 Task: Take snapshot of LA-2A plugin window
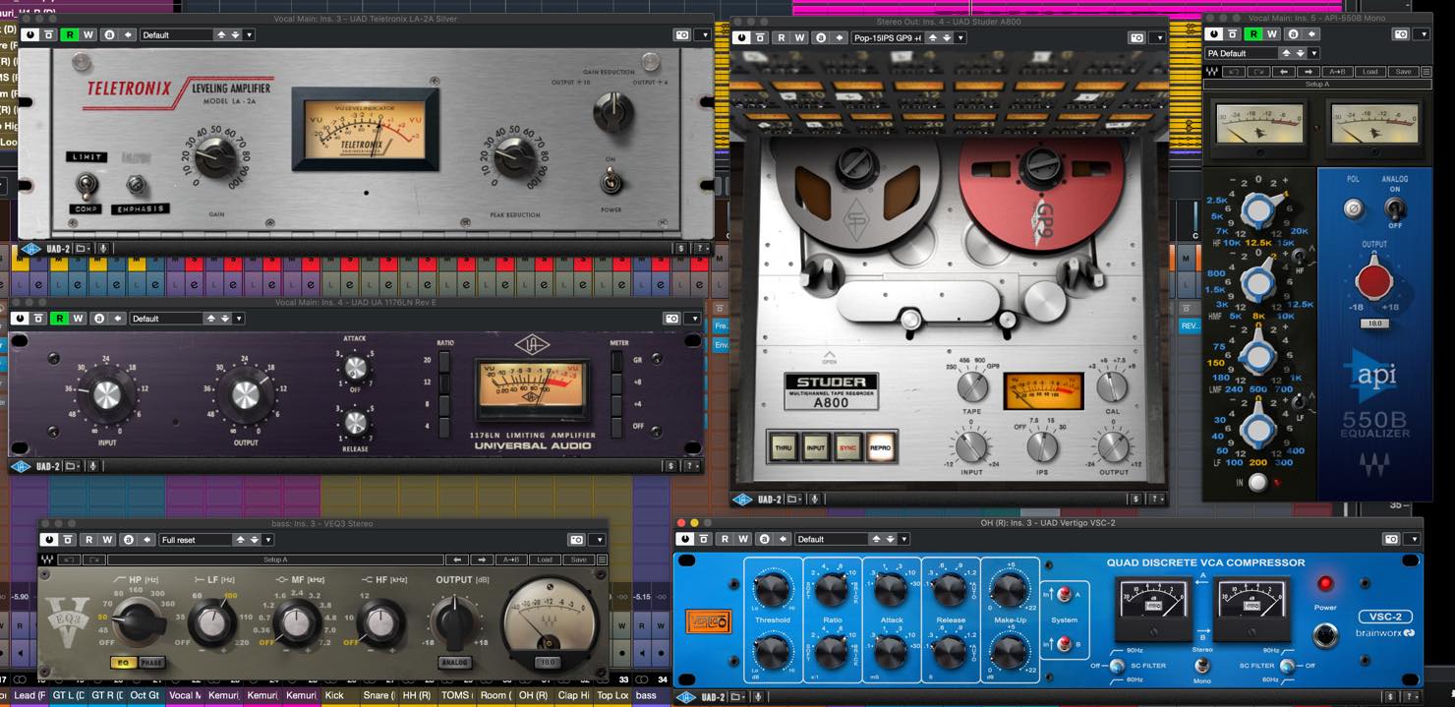[x=682, y=34]
